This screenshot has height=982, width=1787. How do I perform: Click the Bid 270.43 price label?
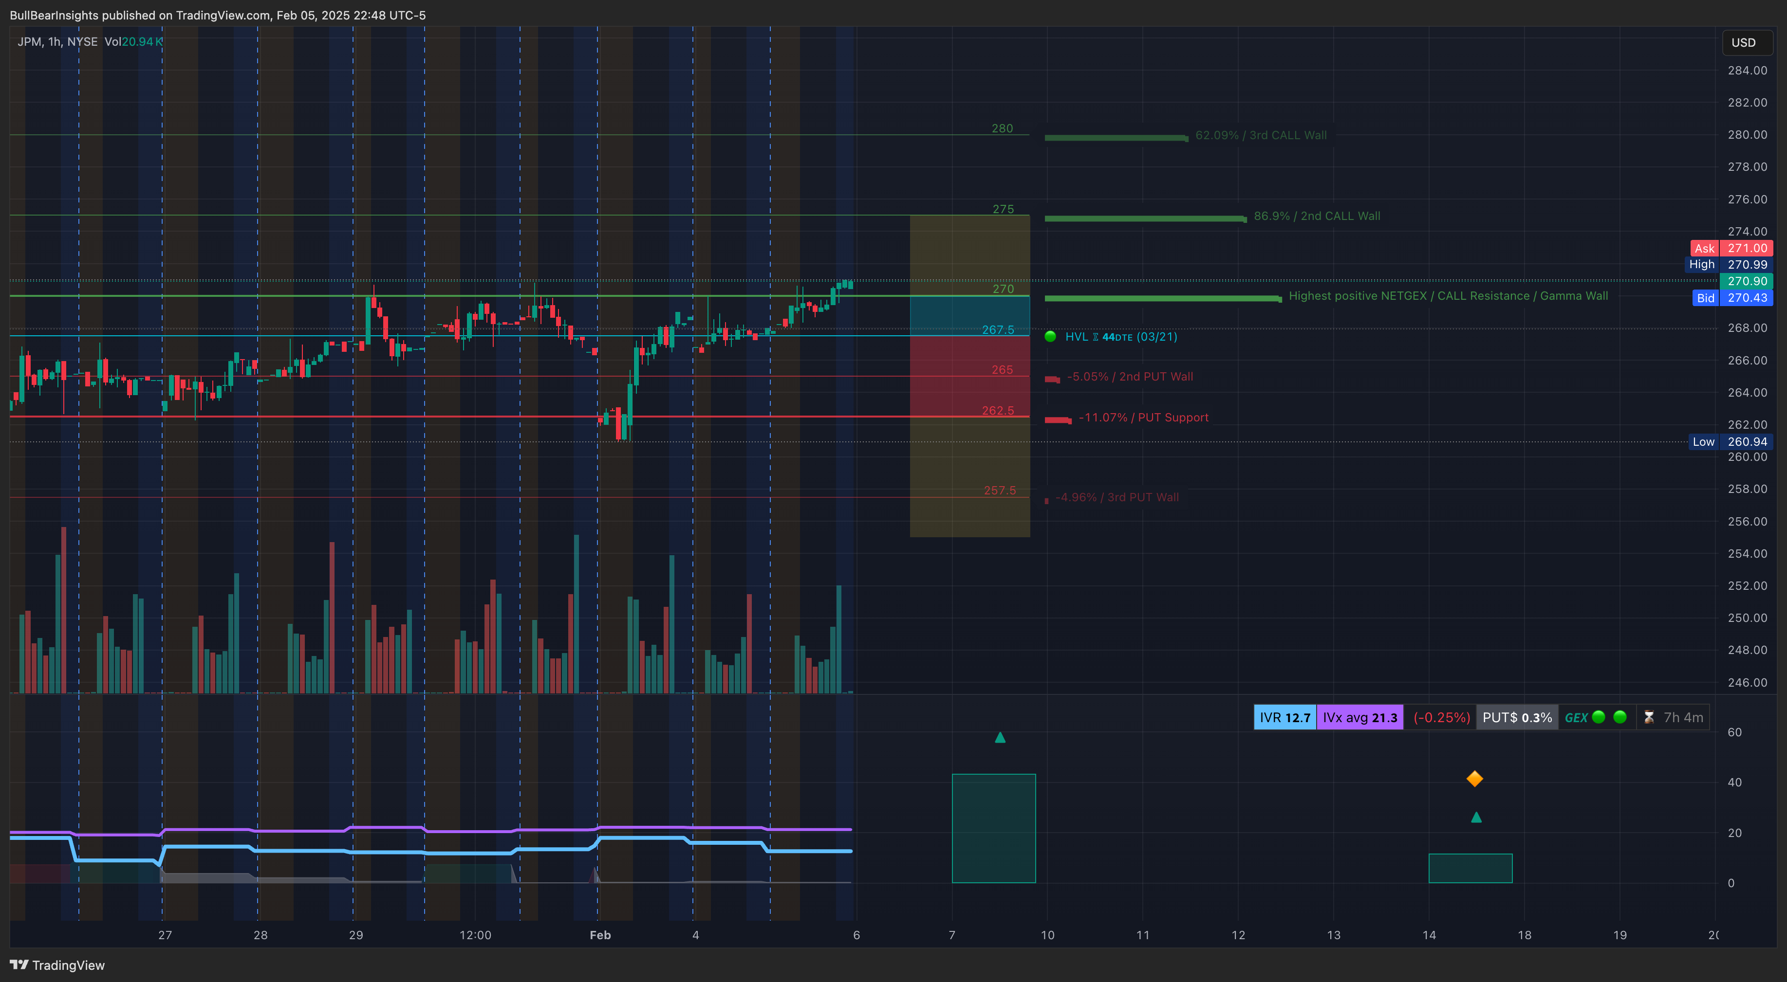[1732, 297]
